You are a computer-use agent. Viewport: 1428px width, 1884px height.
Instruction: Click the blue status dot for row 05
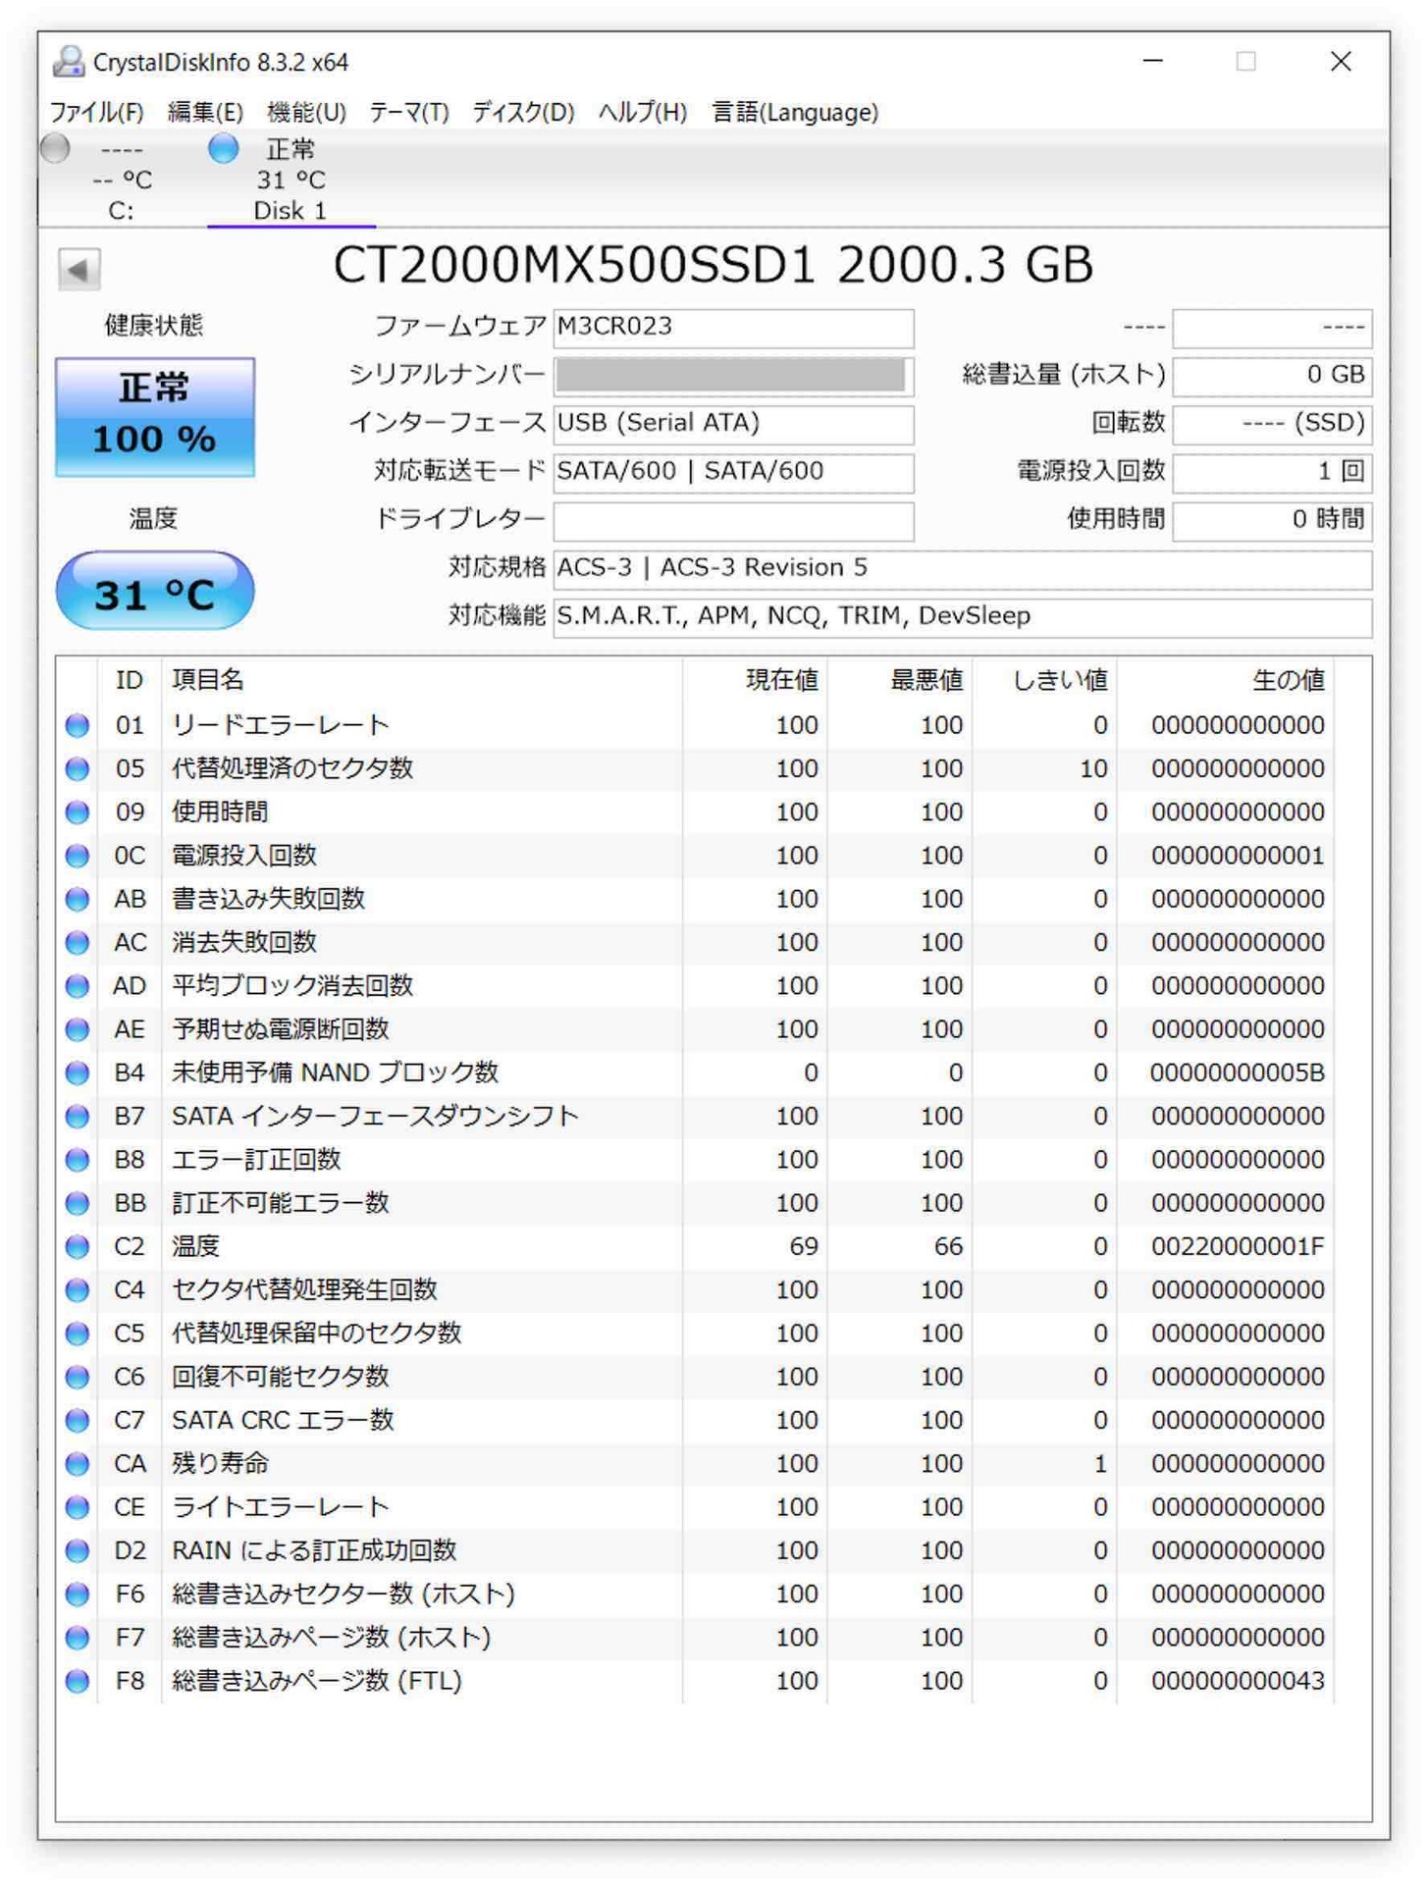pyautogui.click(x=78, y=768)
